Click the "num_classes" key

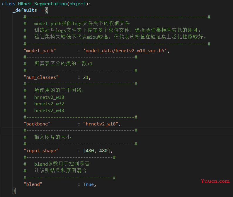[41, 77]
